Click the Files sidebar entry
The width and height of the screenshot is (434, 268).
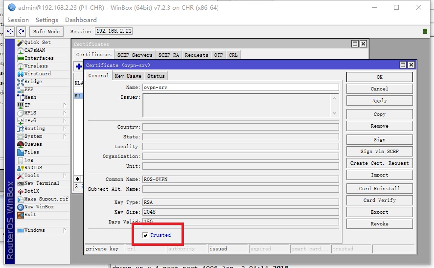(31, 152)
